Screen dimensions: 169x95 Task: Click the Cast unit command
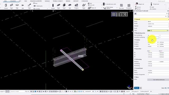tap(91, 5)
